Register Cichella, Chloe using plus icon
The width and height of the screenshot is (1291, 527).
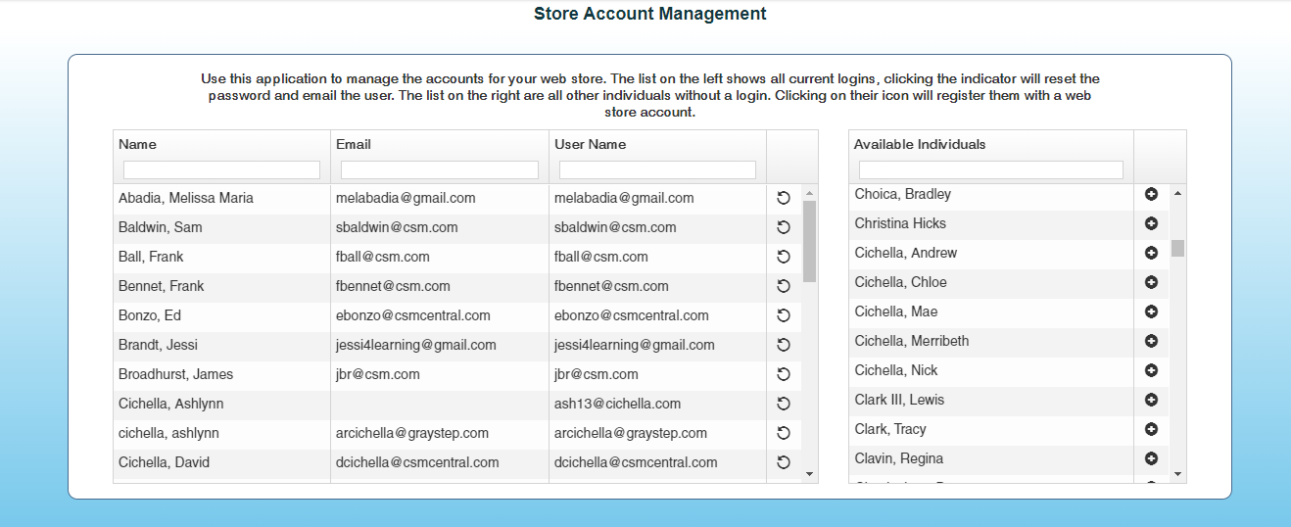tap(1151, 282)
